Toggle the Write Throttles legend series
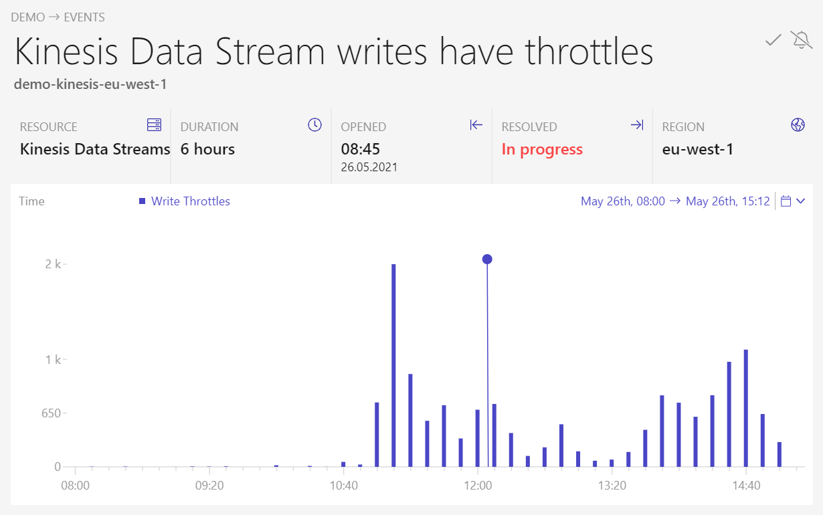The image size is (823, 515). (191, 201)
